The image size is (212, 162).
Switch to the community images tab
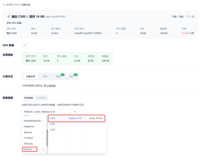[x=41, y=98]
